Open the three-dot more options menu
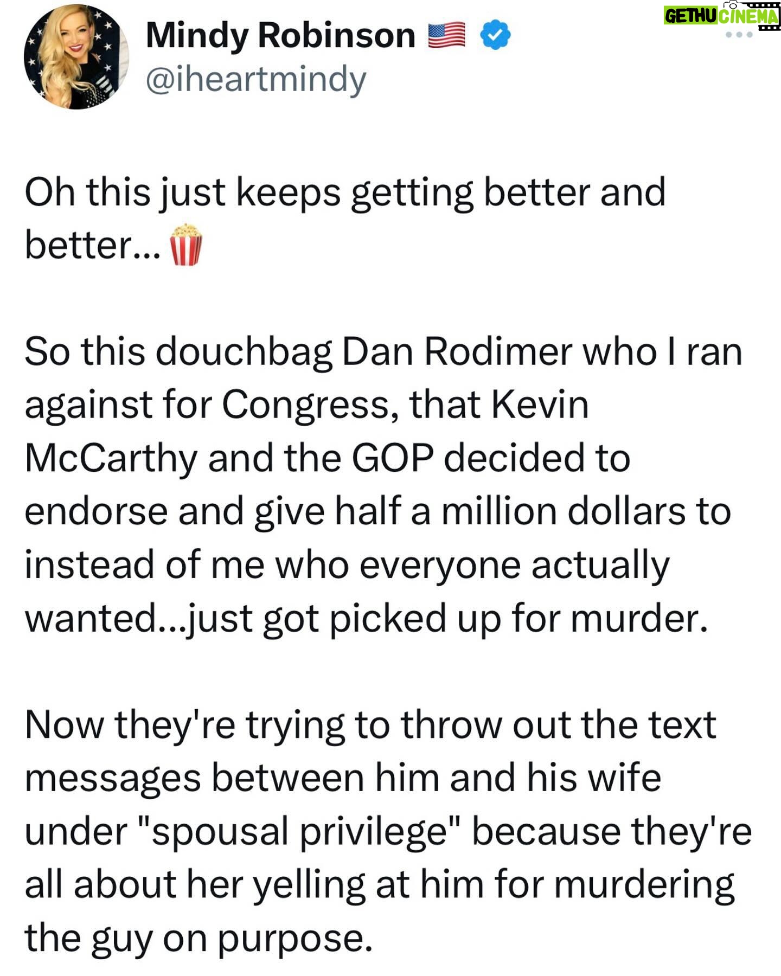Viewport: 781px width, 976px height. pyautogui.click(x=739, y=35)
